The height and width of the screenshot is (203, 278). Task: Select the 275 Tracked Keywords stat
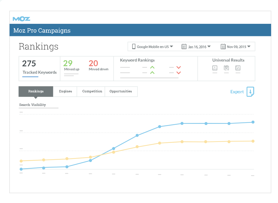[x=39, y=68]
